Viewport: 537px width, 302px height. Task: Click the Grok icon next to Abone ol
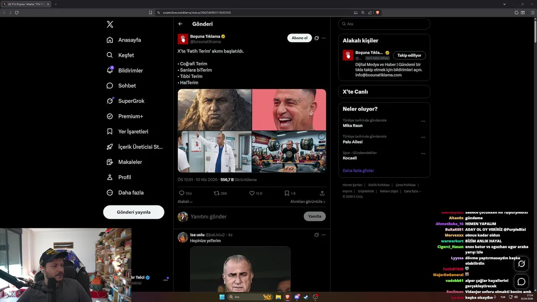coord(317,38)
